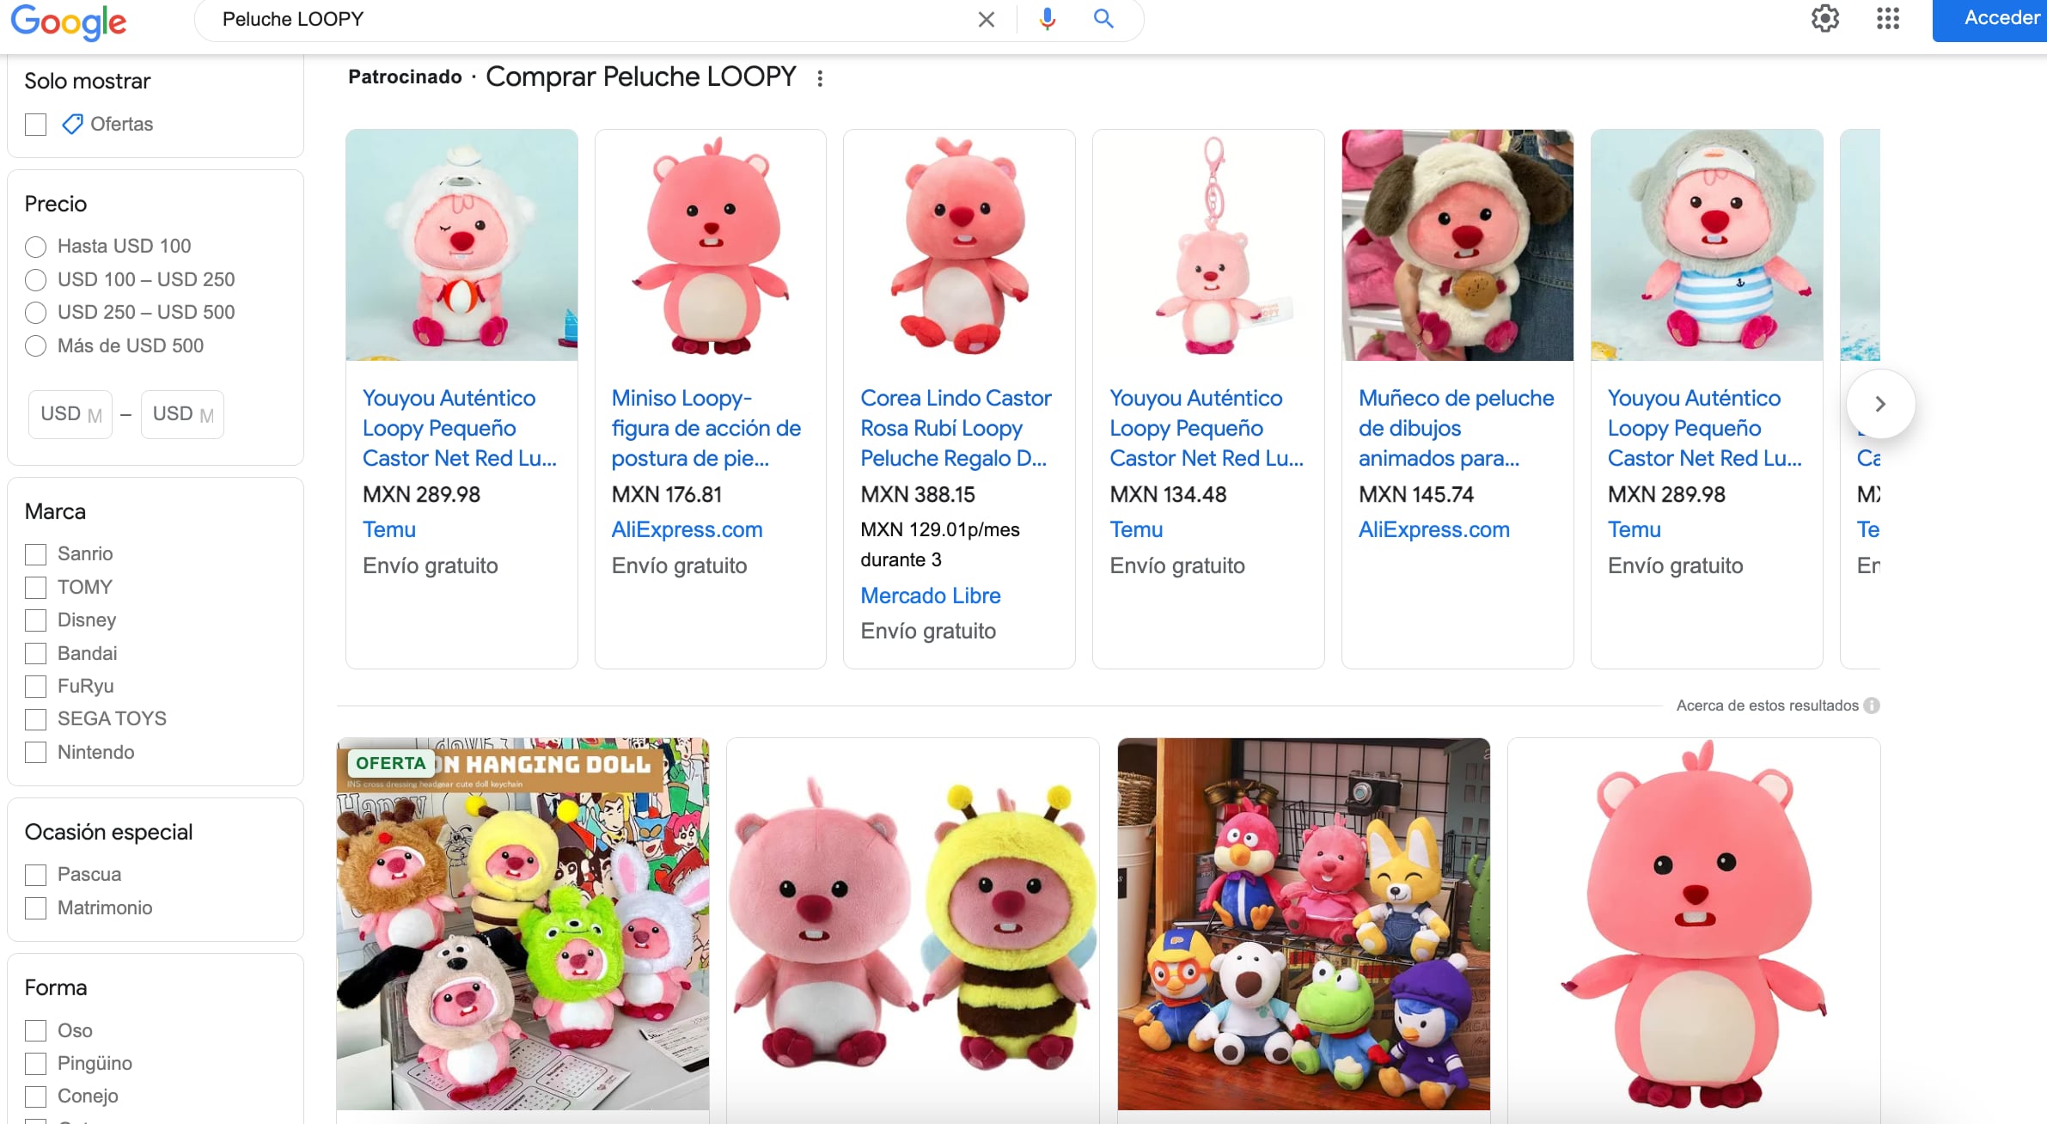Open three-dot menu beside Comprar Peluche LOOPY
This screenshot has height=1124, width=2047.
click(x=820, y=78)
